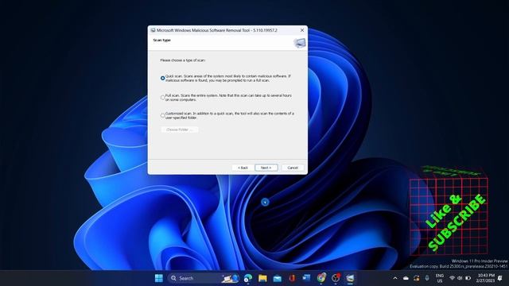Viewport: 509px width, 286px height.
Task: Select the Quick scan radio option
Action: coord(162,78)
